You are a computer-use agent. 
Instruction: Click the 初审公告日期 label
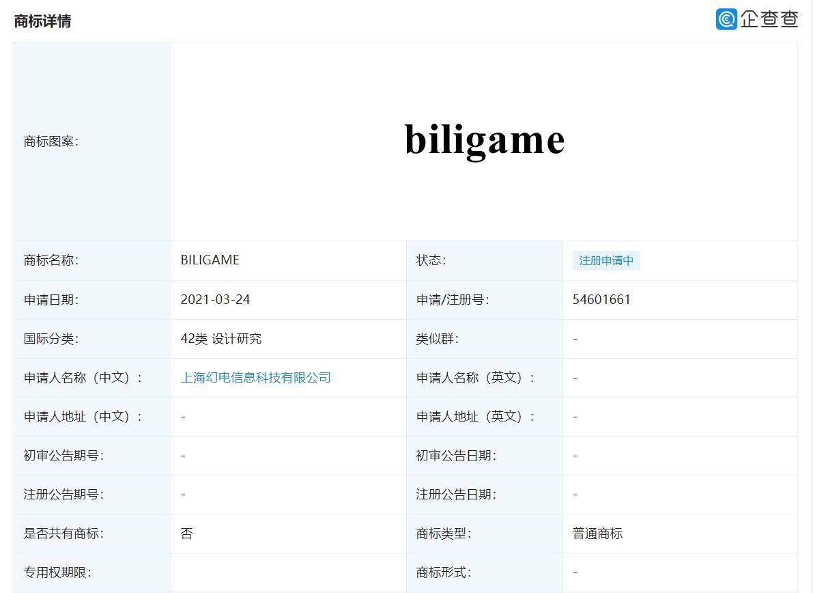point(456,456)
